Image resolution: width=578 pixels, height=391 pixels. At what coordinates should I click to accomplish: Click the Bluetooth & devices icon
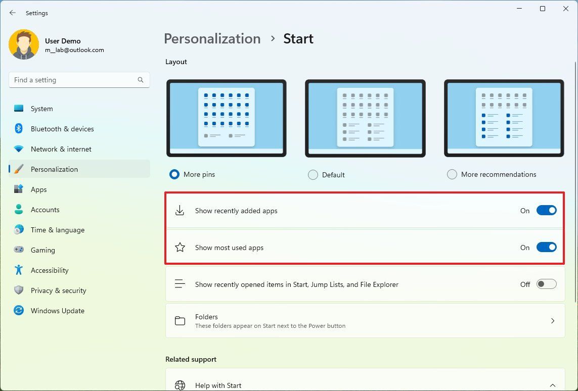click(x=19, y=129)
